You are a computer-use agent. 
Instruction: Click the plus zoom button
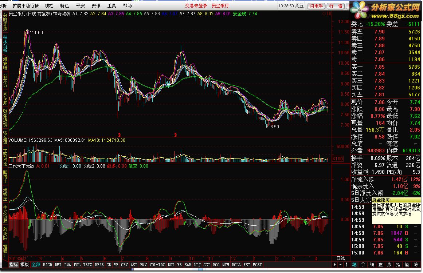coord(334,265)
